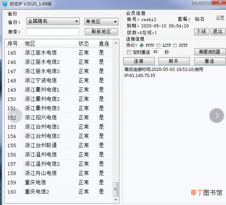
Task: Select row 浙江衢州电信3
Action: pos(59,108)
